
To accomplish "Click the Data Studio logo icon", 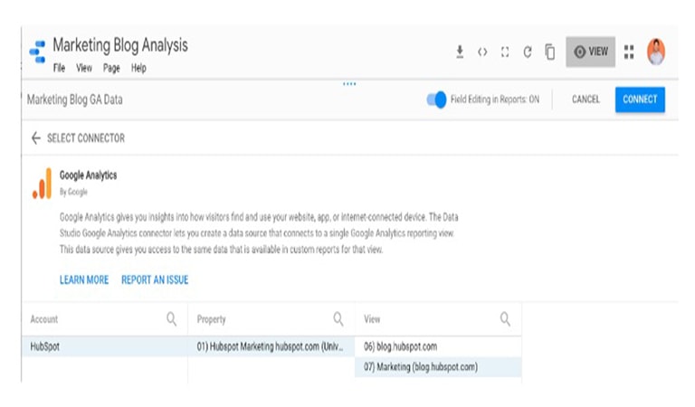I will [38, 52].
